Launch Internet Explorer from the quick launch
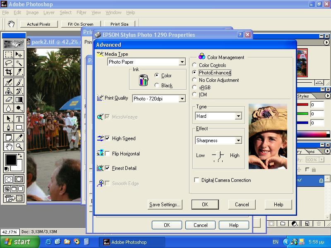 pyautogui.click(x=48, y=242)
